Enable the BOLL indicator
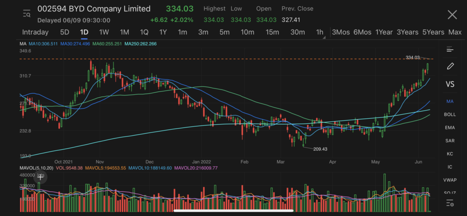The height and width of the screenshot is (216, 467). 450,115
